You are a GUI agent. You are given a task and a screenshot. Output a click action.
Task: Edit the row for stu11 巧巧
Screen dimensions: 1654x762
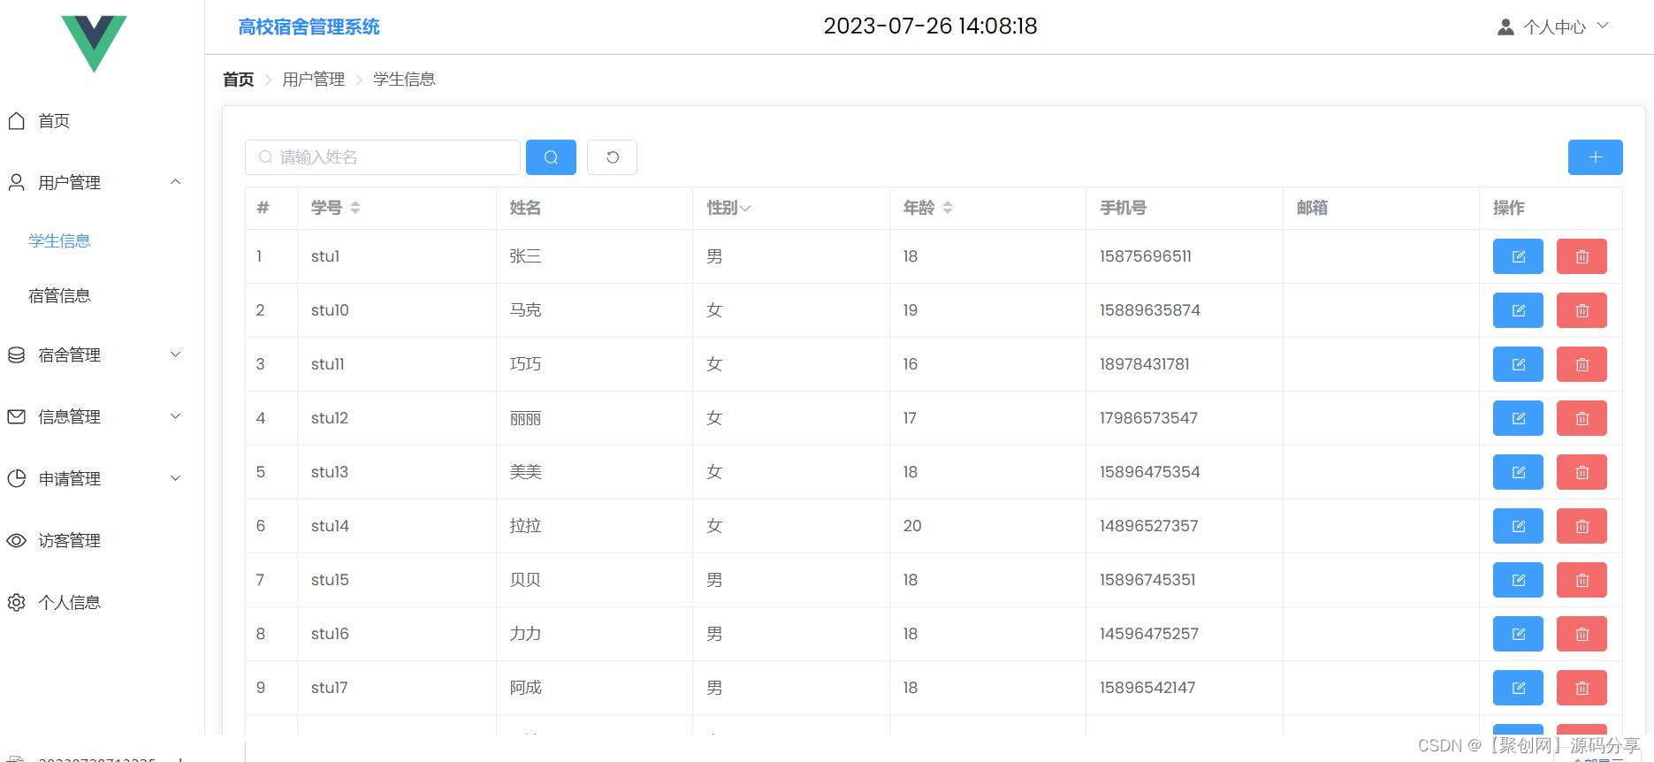click(1518, 364)
